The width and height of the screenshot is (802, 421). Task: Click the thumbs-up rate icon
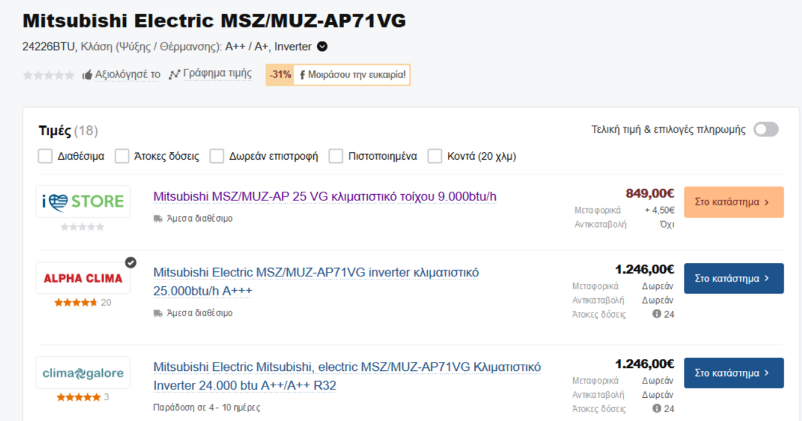[87, 75]
